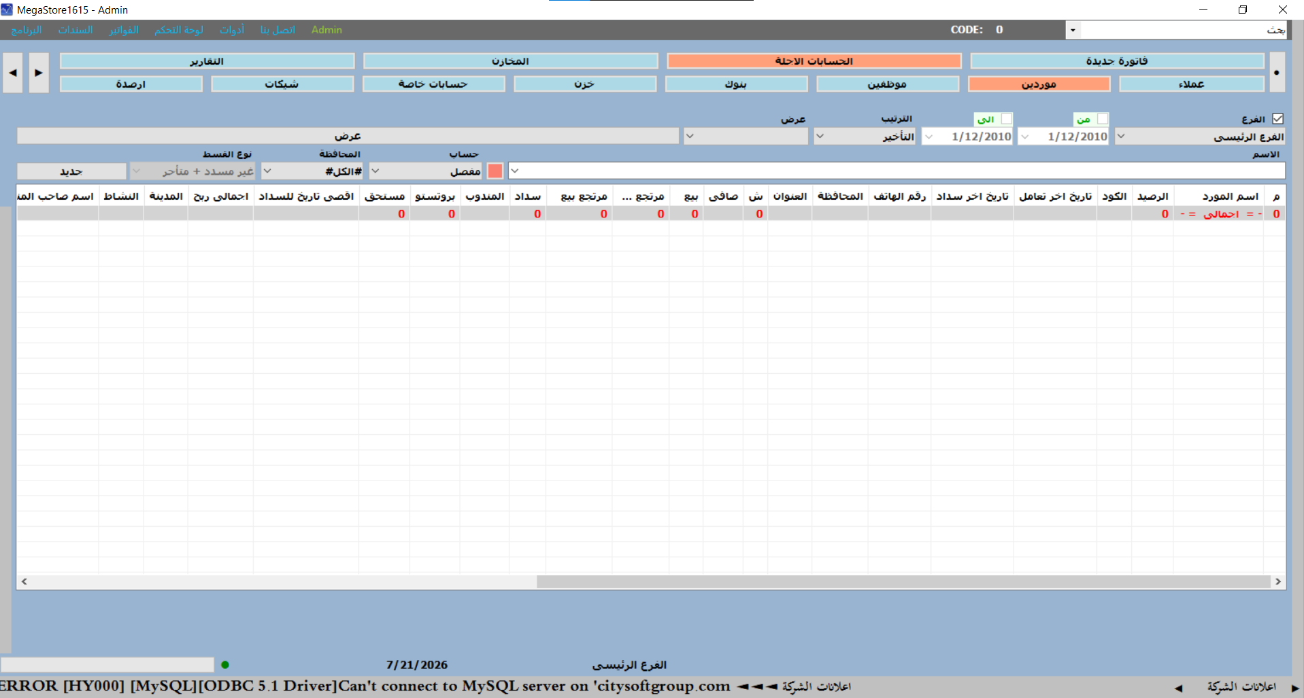
Task: Click the موظفين button
Action: click(888, 84)
